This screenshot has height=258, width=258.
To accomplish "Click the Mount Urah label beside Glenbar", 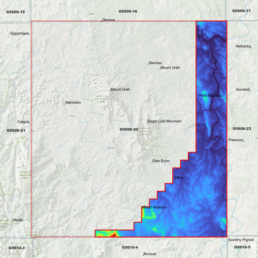I will (x=170, y=68).
